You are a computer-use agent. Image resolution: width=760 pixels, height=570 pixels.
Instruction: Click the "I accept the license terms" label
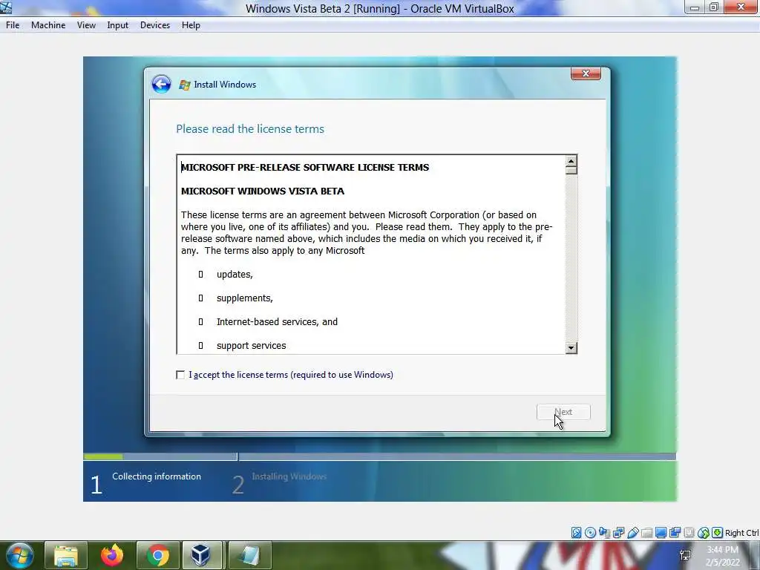[291, 375]
